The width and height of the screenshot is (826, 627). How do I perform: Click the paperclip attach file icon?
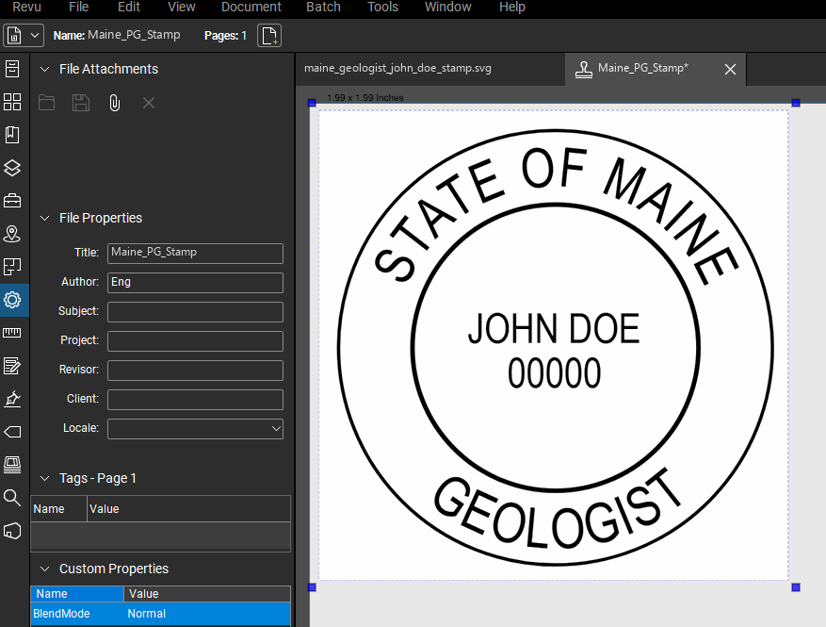(x=114, y=103)
